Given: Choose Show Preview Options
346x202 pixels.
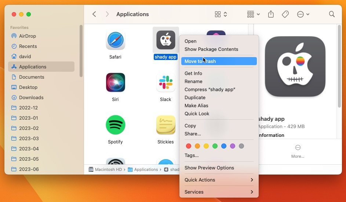Looking at the screenshot, I should coord(219,168).
